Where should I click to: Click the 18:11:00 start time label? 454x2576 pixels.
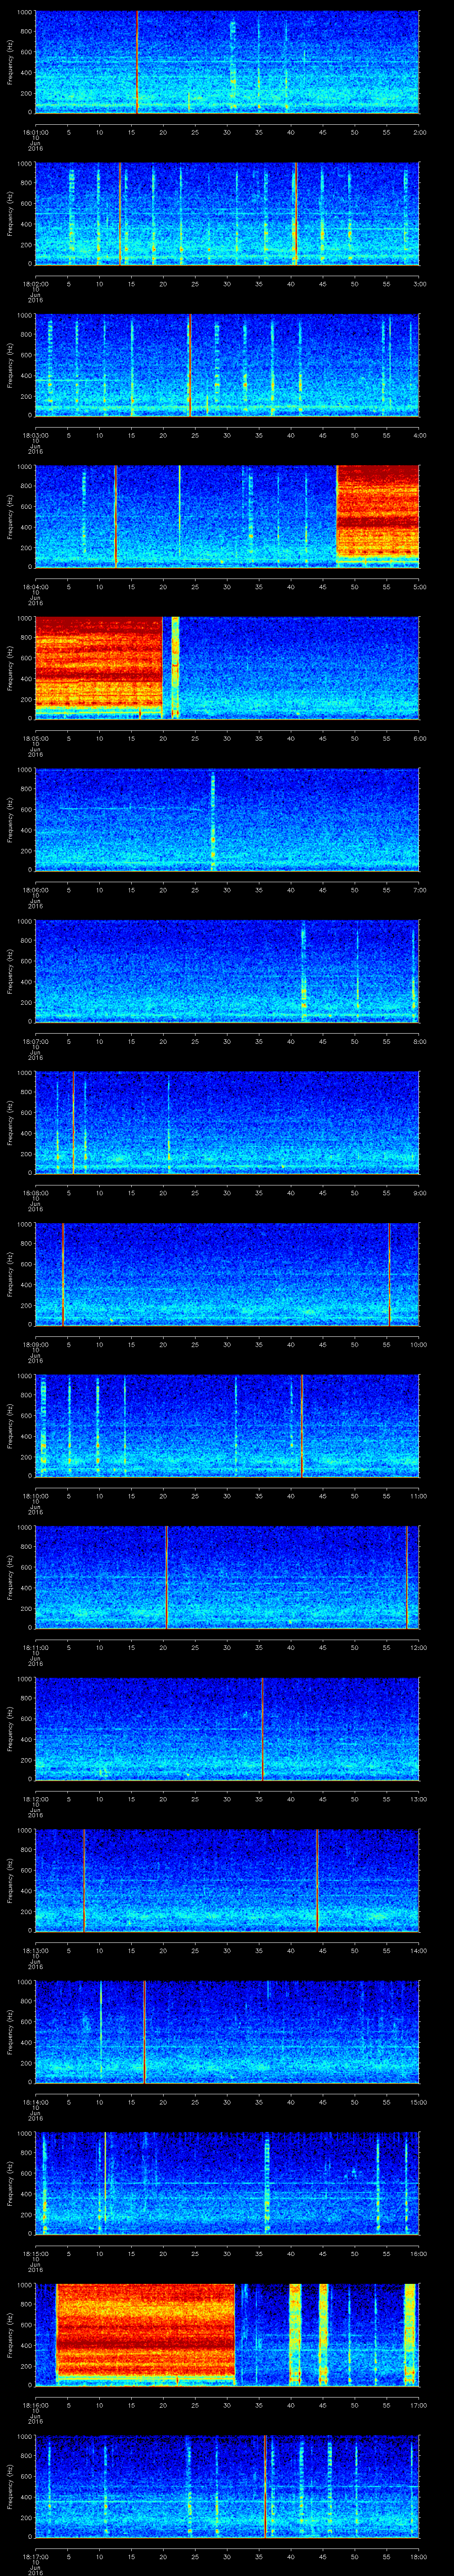(35, 1647)
